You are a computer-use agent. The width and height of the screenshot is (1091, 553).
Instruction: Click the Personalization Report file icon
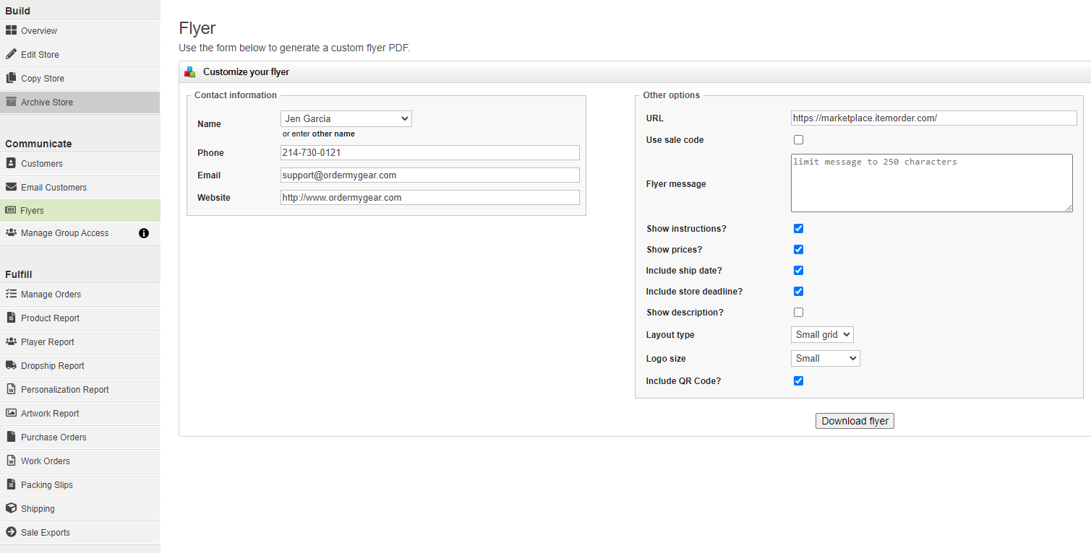click(11, 389)
